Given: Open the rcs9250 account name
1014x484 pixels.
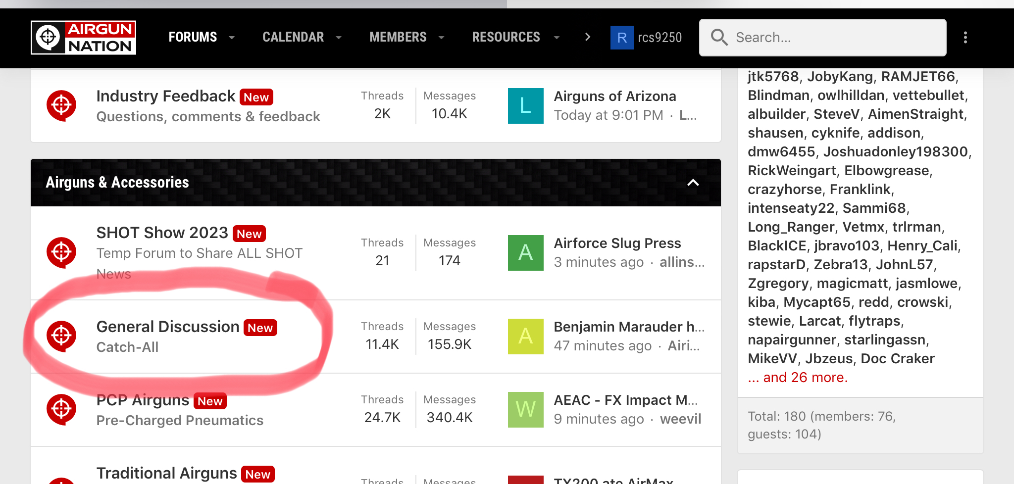Looking at the screenshot, I should pyautogui.click(x=660, y=38).
